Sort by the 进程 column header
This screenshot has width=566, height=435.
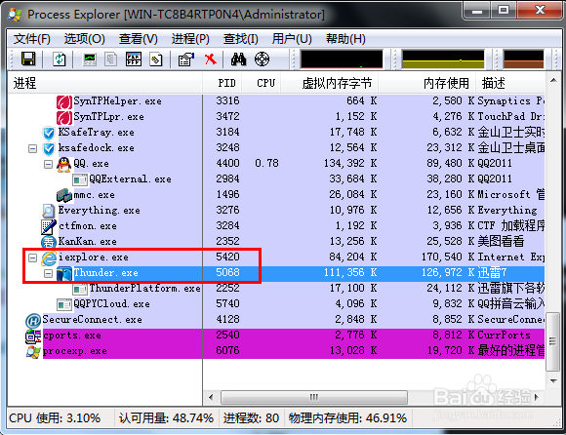tap(104, 83)
